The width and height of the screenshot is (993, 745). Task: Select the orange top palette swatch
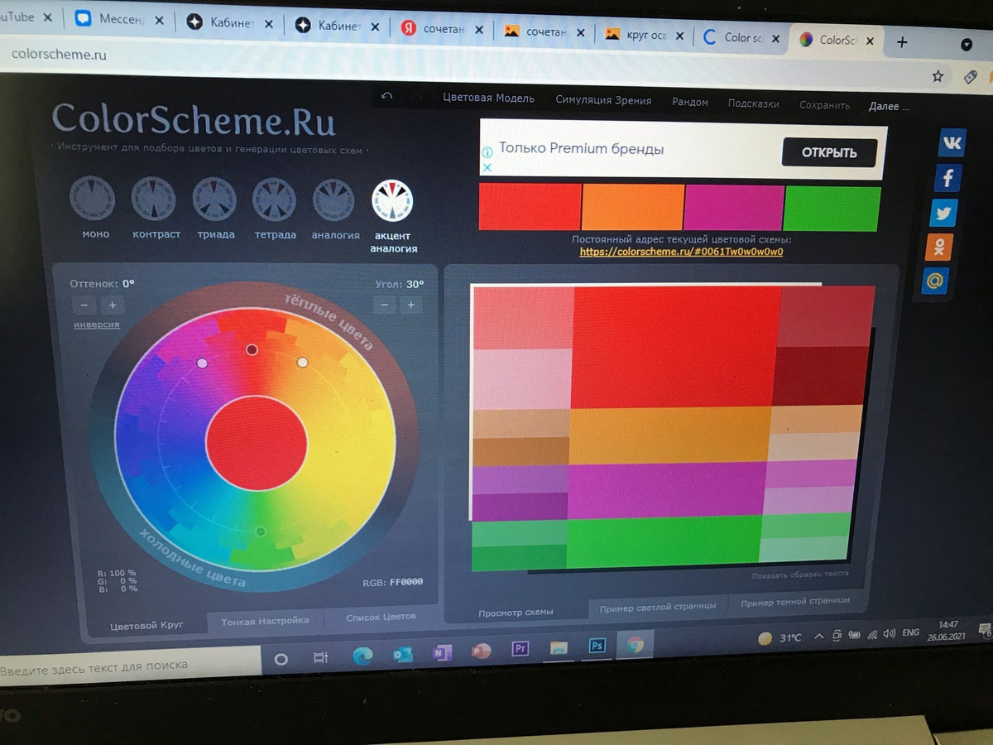pyautogui.click(x=633, y=207)
